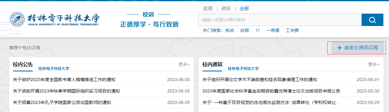This screenshot has width=389, height=112.
Task: Open 国家社会科学基金后期资助 announcement
Action: [x=271, y=91]
